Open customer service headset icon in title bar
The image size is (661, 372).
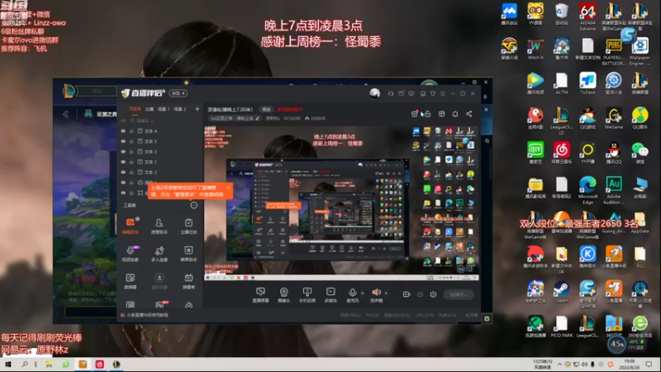(391, 93)
